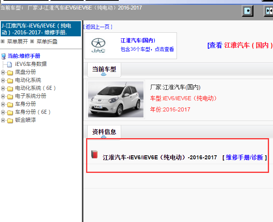Select 钣金喷漆 in the tree

pyautogui.click(x=26, y=120)
